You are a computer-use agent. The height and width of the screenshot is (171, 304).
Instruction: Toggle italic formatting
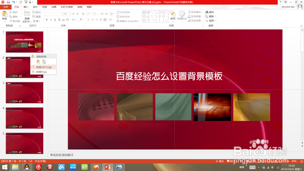click(51, 19)
